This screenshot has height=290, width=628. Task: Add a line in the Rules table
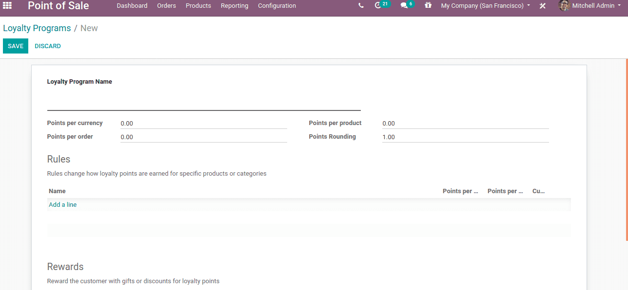[x=63, y=205]
